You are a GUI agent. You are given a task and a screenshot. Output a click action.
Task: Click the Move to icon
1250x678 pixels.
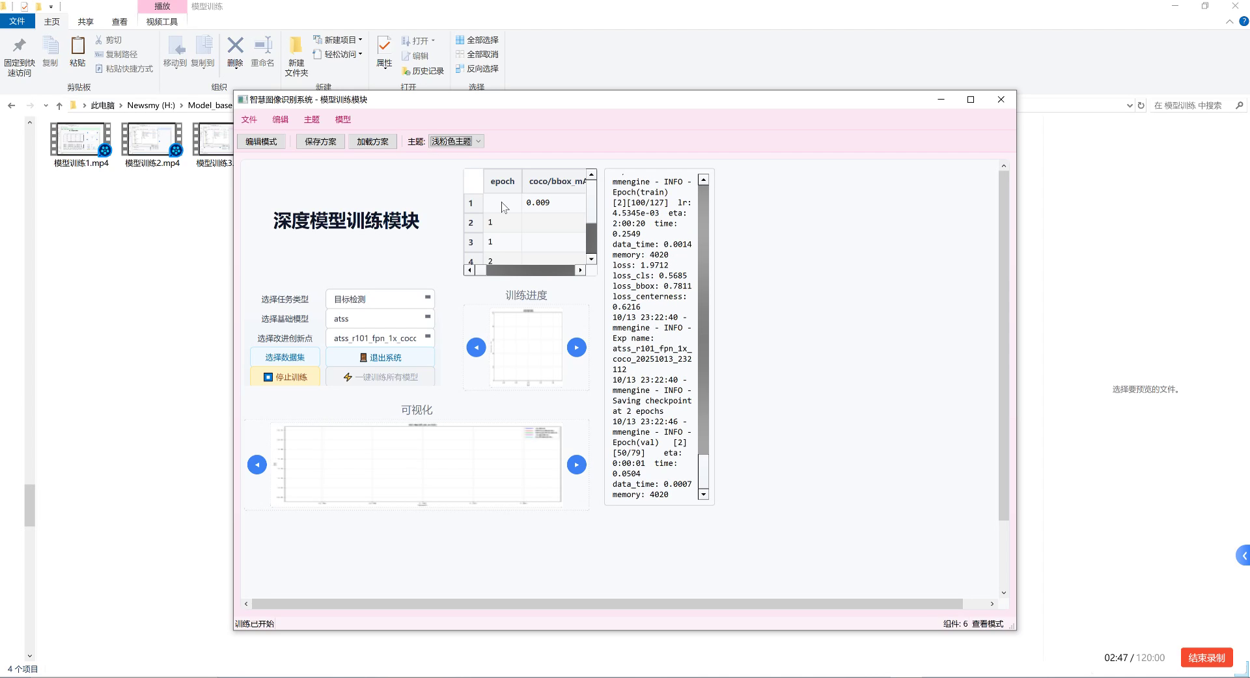click(175, 46)
